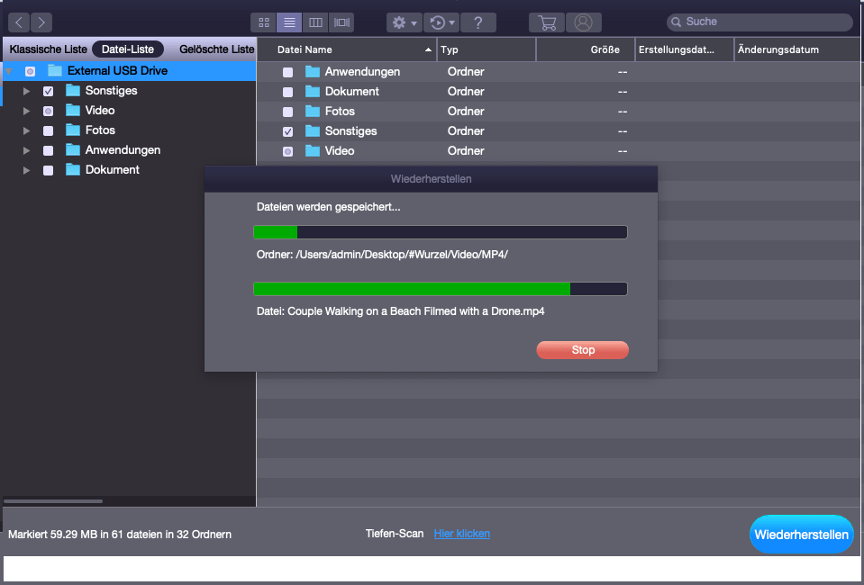Viewport: 864px width, 585px height.
Task: Click the Tiefen-Scan label
Action: pyautogui.click(x=395, y=534)
